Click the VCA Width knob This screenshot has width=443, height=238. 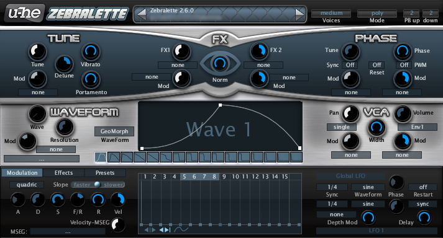click(376, 128)
